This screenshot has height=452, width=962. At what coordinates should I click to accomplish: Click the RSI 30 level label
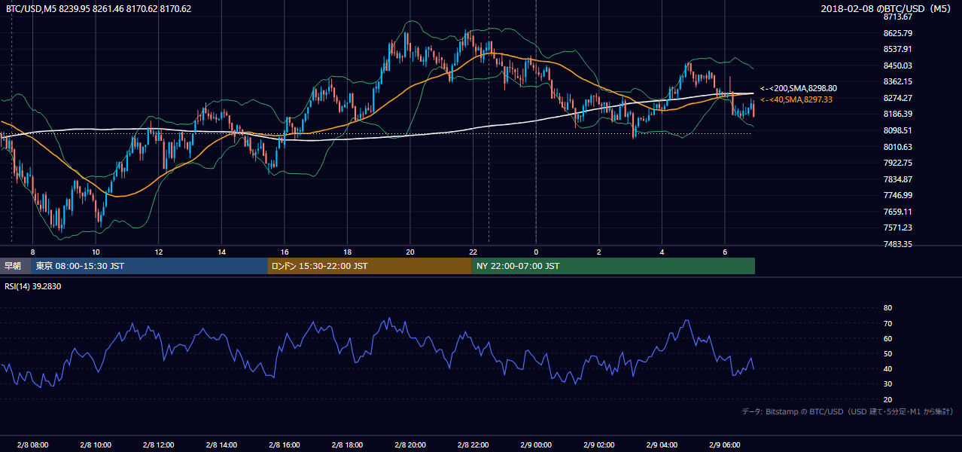coord(887,384)
